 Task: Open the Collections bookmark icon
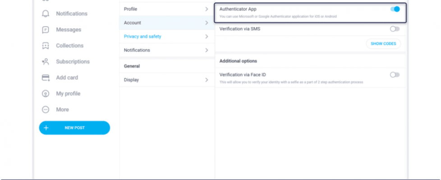(46, 46)
